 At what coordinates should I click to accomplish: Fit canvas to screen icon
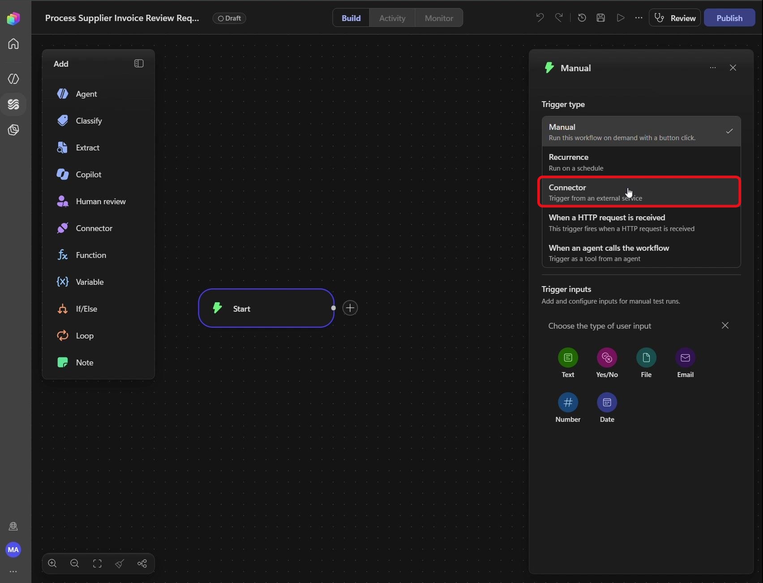[97, 563]
